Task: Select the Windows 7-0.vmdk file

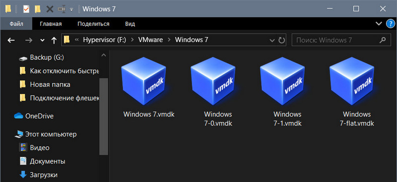Action: coord(218,91)
